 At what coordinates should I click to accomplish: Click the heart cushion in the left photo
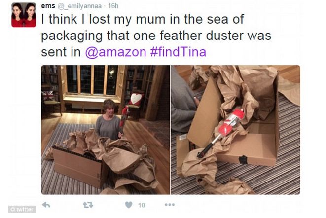pyautogui.click(x=136, y=99)
